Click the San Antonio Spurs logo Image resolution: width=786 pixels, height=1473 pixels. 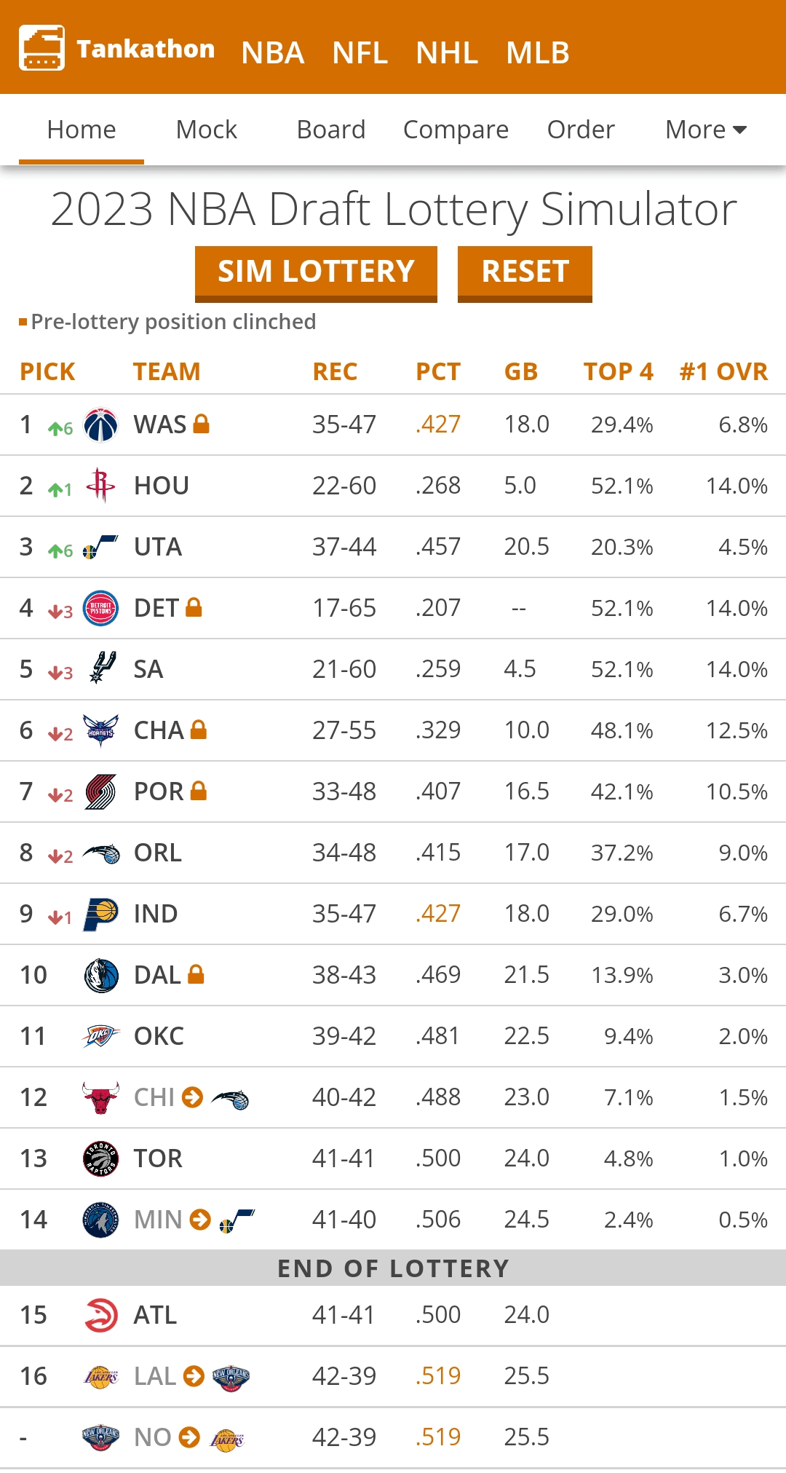coord(102,668)
